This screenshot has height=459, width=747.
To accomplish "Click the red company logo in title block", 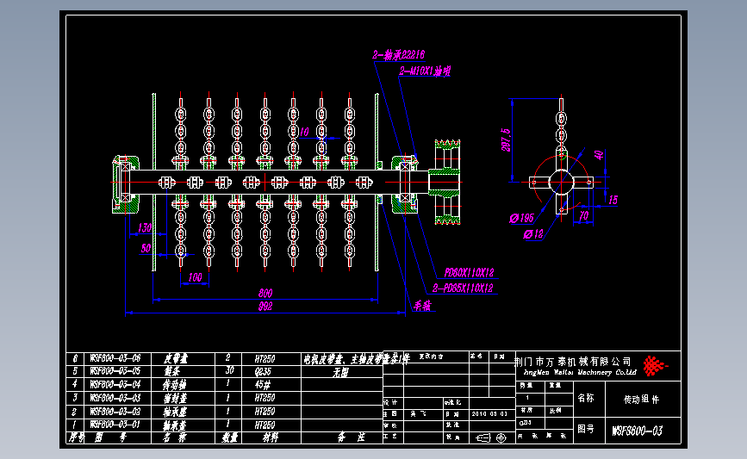I will 655,366.
